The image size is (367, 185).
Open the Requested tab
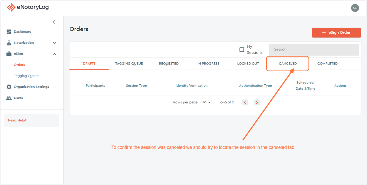tap(169, 64)
